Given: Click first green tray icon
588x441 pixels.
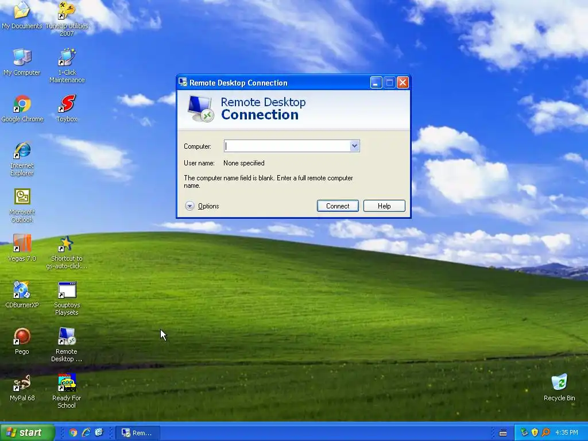Looking at the screenshot, I should [x=524, y=433].
